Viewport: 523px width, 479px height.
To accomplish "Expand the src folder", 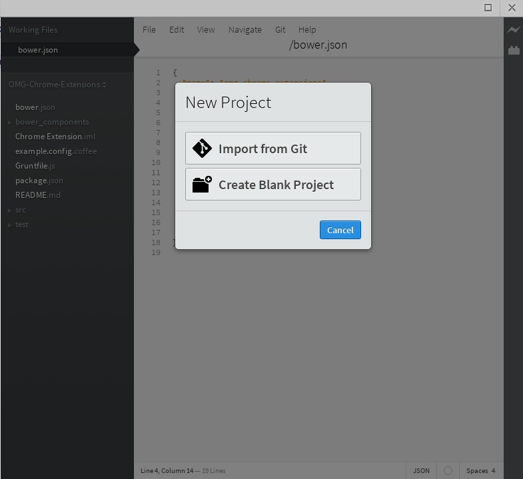I will [20, 210].
